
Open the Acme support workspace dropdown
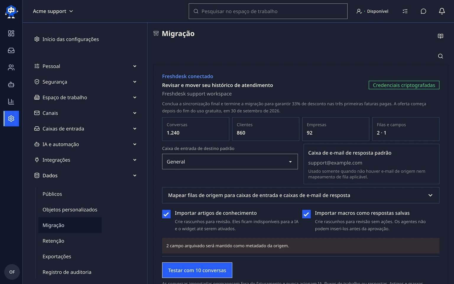coord(53,11)
